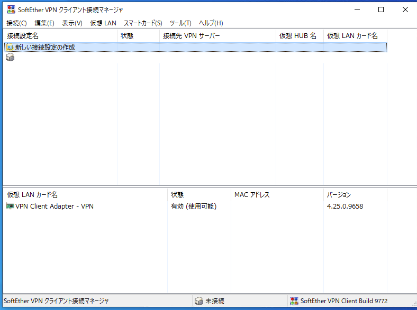Click the 新しい接続設定の作成 icon
The width and height of the screenshot is (417, 310).
[x=10, y=48]
